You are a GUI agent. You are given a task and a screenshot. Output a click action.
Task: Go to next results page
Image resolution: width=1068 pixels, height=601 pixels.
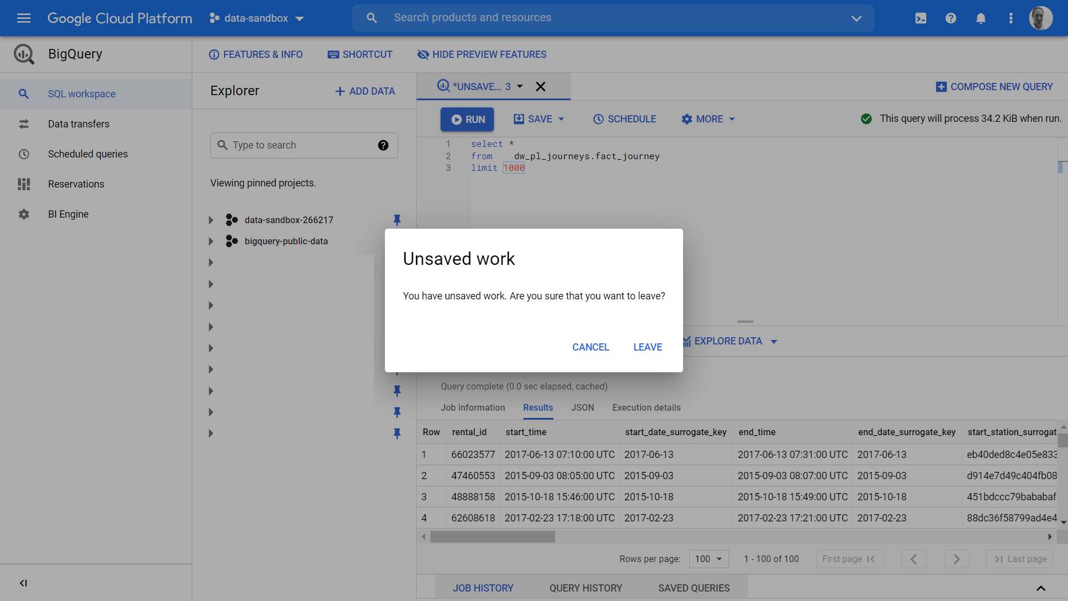(x=956, y=559)
